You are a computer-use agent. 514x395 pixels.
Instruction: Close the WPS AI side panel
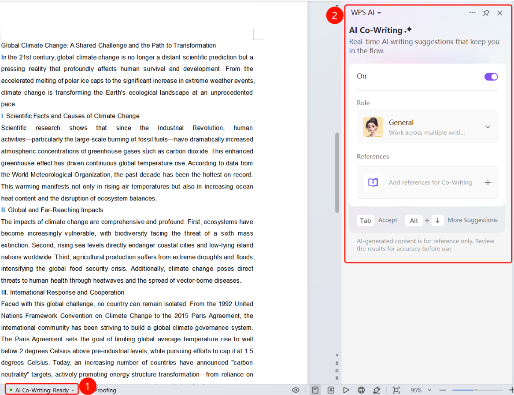499,13
